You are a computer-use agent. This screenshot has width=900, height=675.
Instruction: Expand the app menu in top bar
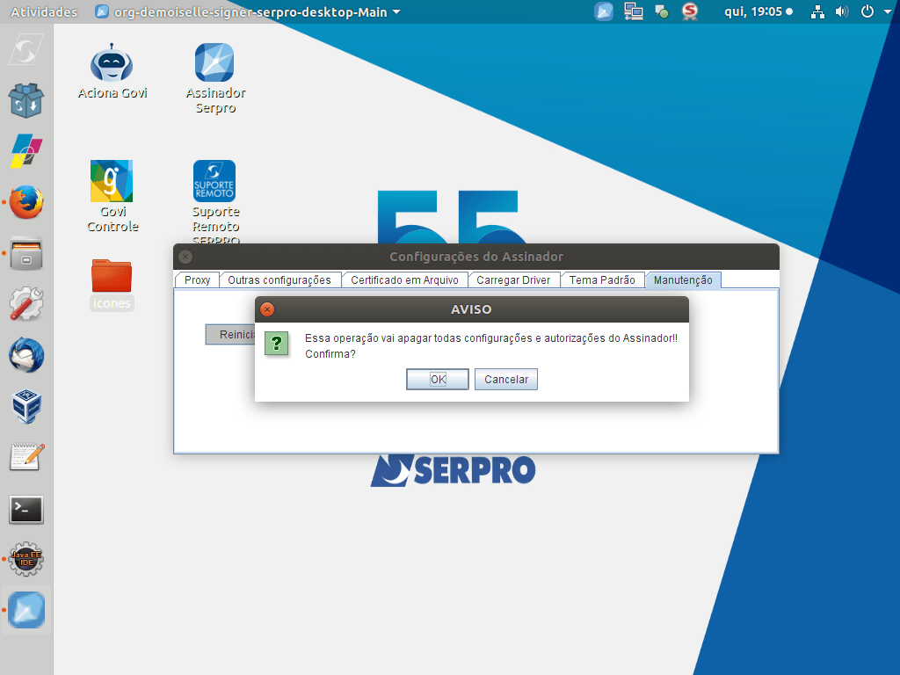[x=247, y=12]
